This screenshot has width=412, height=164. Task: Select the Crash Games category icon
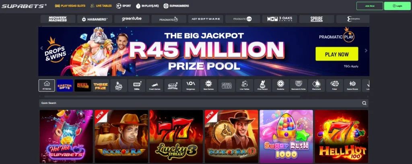point(154,85)
